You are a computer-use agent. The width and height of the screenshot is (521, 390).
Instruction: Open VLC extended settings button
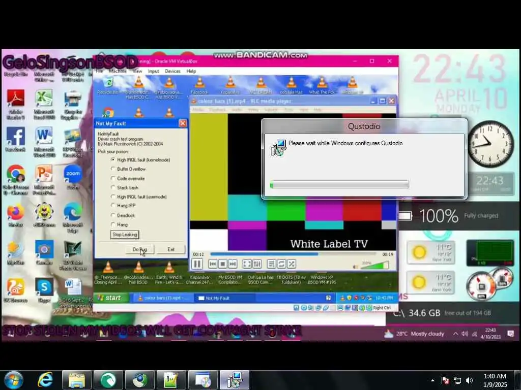click(257, 264)
